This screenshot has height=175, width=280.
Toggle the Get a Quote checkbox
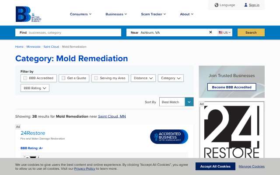pos(63,78)
